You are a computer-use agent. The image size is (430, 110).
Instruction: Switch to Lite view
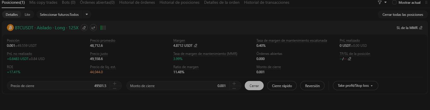(27, 14)
